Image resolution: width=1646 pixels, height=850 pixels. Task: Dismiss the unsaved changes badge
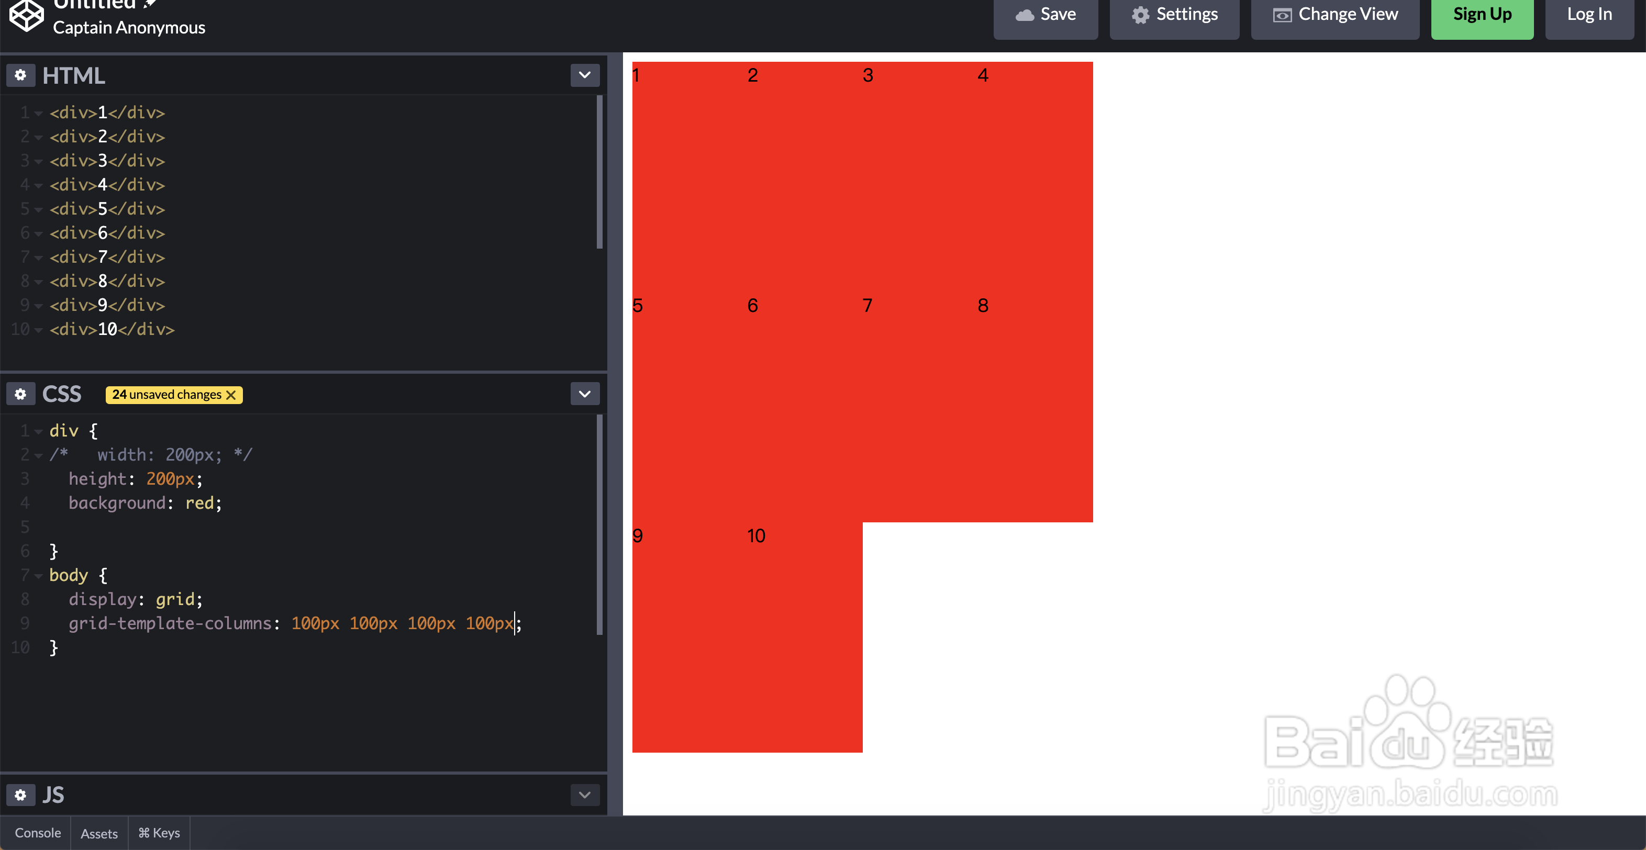pos(231,395)
